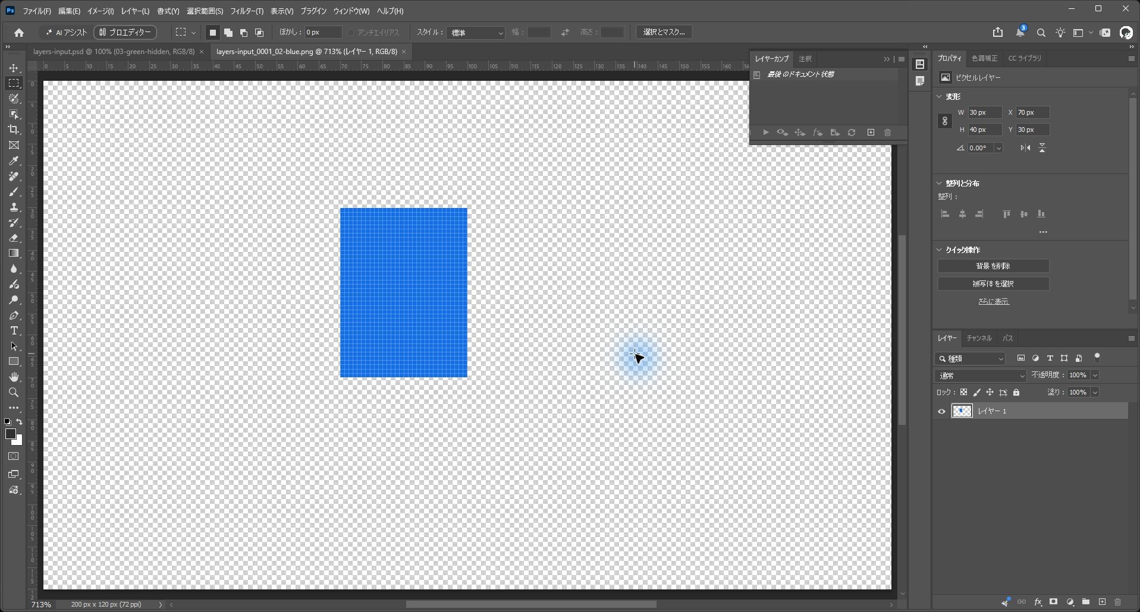Screen dimensions: 1140x612
Task: Click the X position input field
Action: (1032, 112)
